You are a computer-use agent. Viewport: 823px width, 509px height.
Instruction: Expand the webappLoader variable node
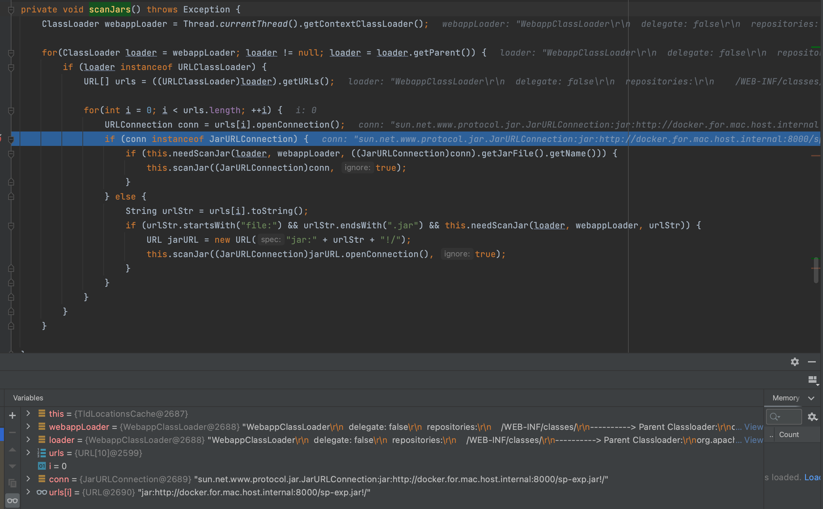click(28, 426)
